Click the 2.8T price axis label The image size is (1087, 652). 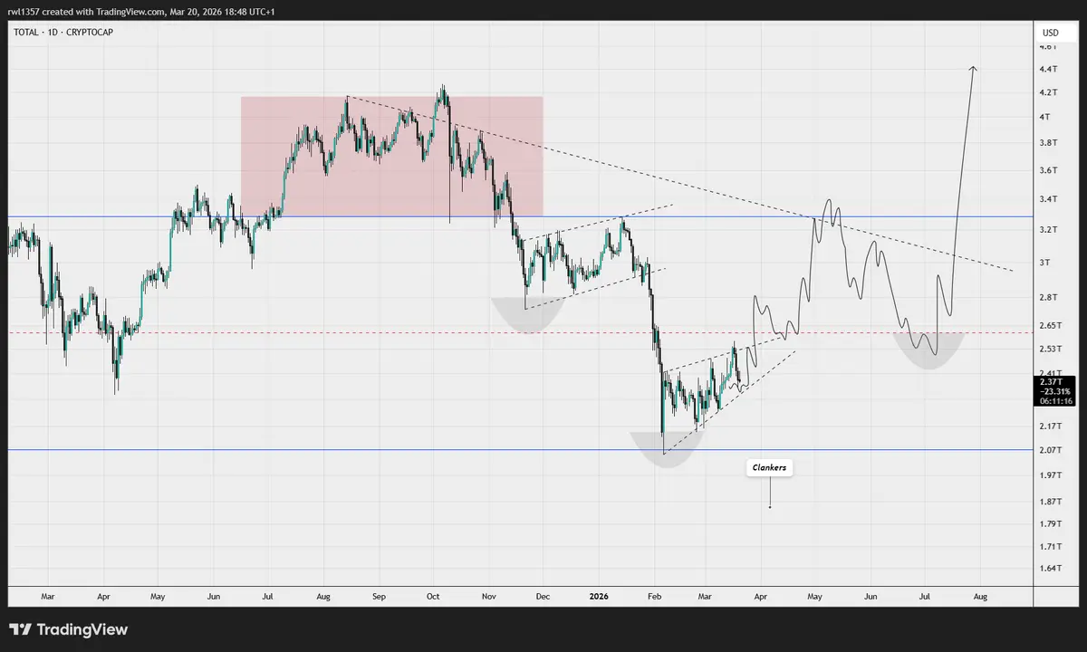1050,297
